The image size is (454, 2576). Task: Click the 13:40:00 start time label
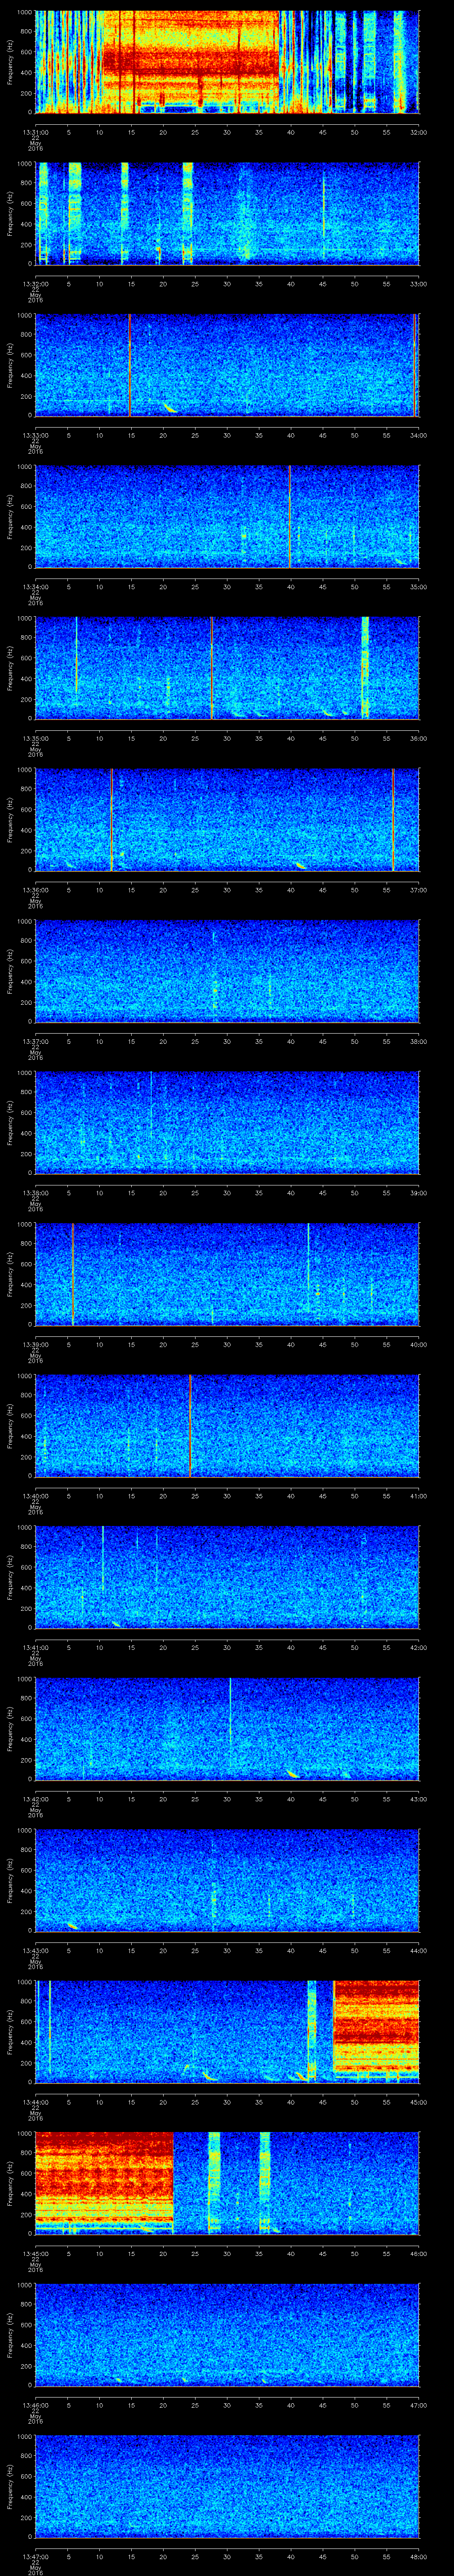[35, 1496]
